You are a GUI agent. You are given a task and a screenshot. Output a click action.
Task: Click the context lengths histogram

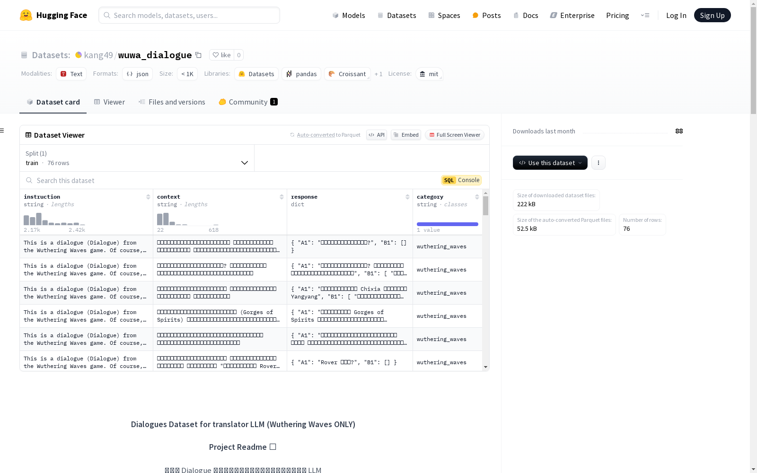[188, 219]
